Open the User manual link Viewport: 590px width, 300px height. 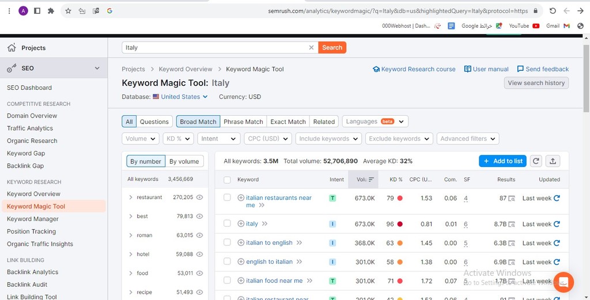[486, 69]
